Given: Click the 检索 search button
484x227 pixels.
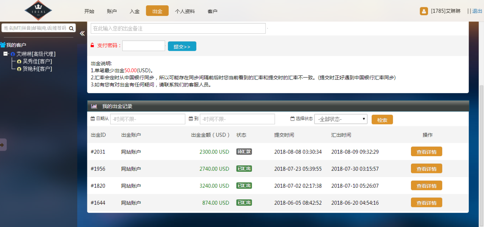Looking at the screenshot, I should [x=382, y=120].
